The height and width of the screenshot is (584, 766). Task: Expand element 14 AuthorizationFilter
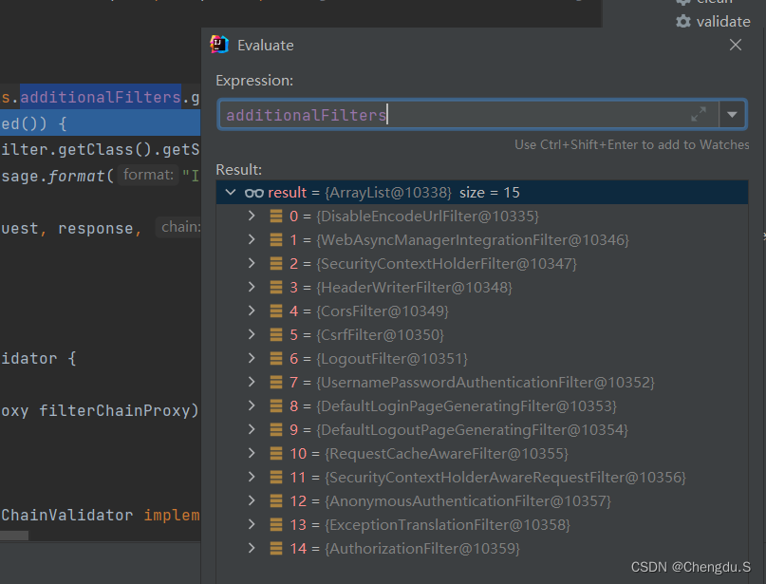click(x=252, y=548)
